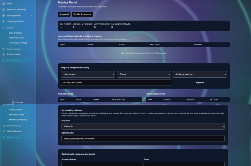The width and height of the screenshot is (251, 166).
Task: Click the DESCRIPTION column header in Activities done
Action: click(118, 100)
